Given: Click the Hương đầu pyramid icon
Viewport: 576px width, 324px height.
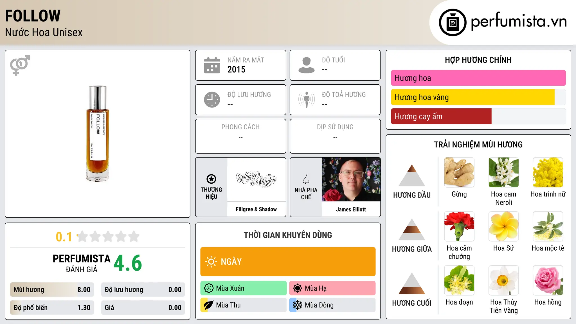Looking at the screenshot, I should tap(412, 175).
